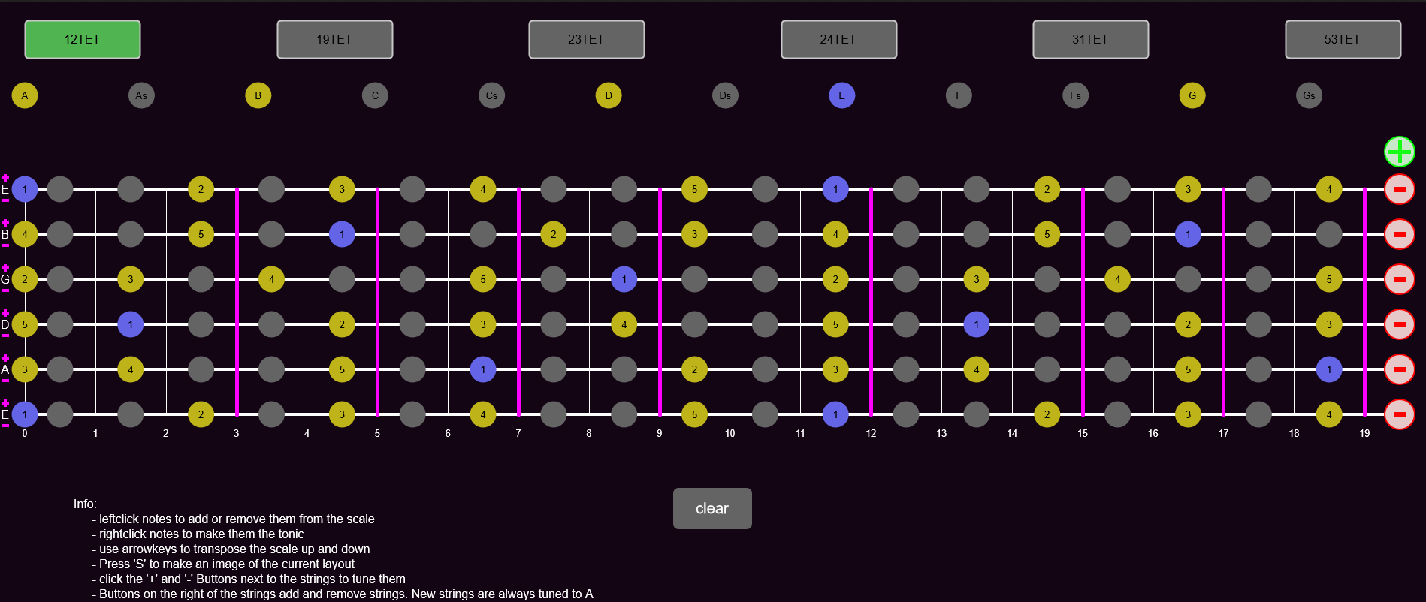Remove the B string with its red minus

(x=1399, y=234)
